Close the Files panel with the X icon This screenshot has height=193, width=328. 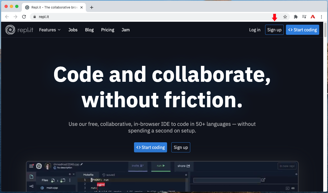click(74, 174)
